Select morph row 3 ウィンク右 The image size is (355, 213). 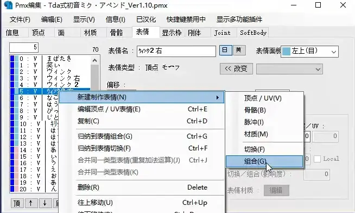pos(50,78)
